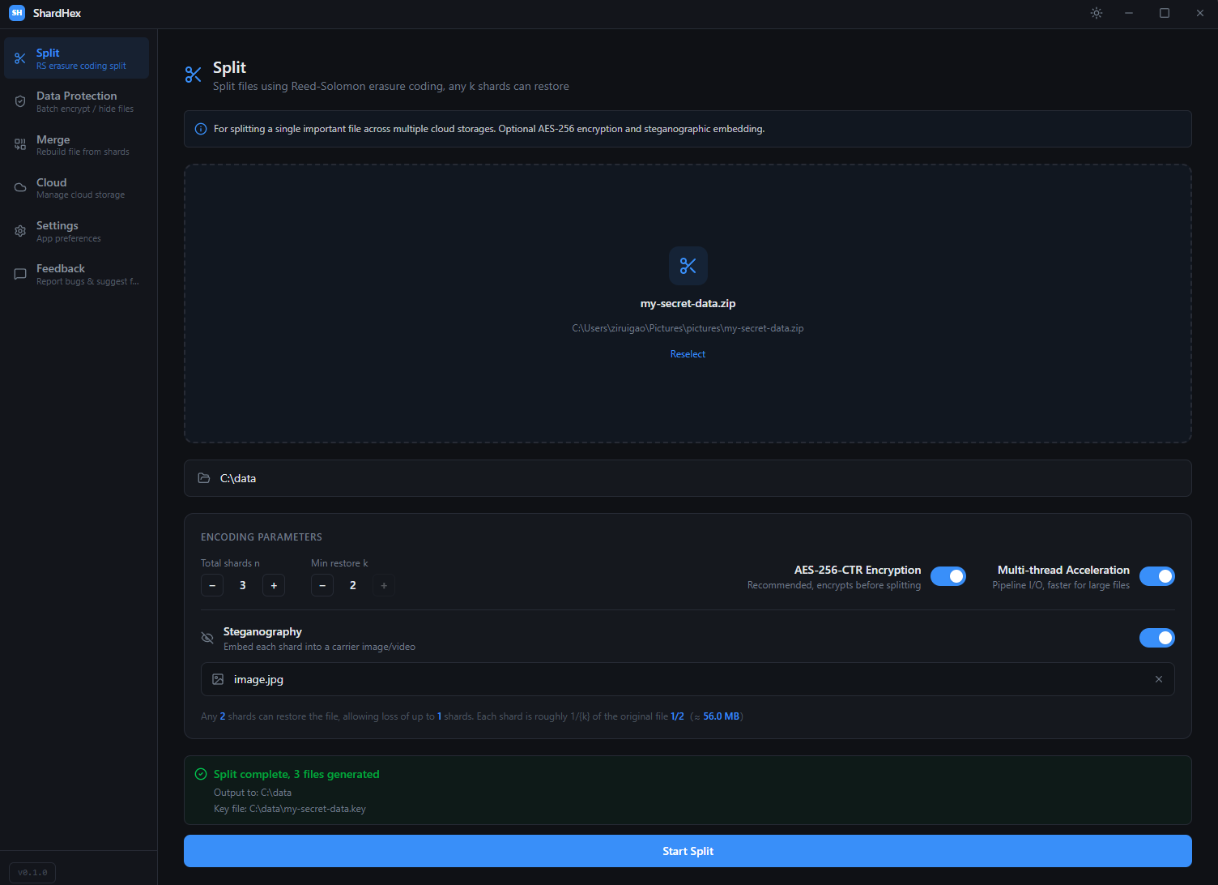Viewport: 1218px width, 885px height.
Task: Increase Total shards n with plus button
Action: [x=273, y=584]
